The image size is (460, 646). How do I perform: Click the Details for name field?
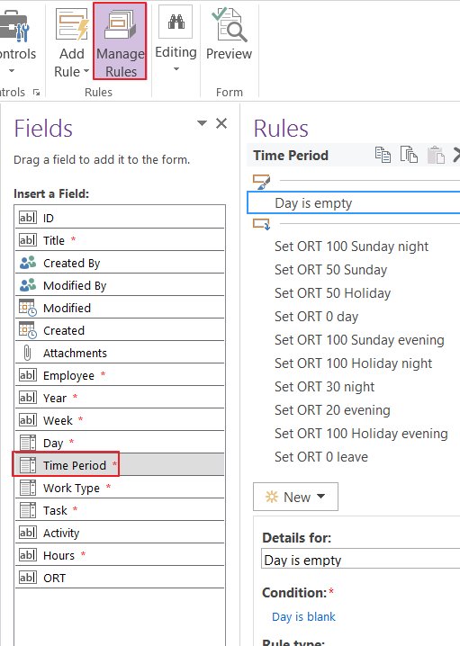(x=361, y=560)
